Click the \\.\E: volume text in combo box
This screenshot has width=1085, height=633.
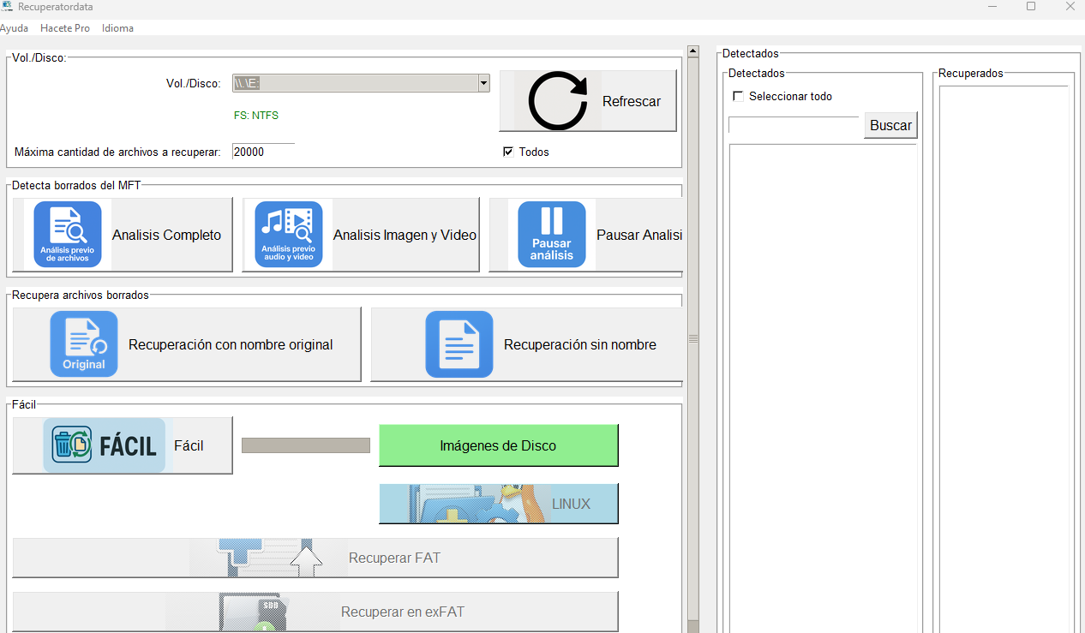pos(247,83)
